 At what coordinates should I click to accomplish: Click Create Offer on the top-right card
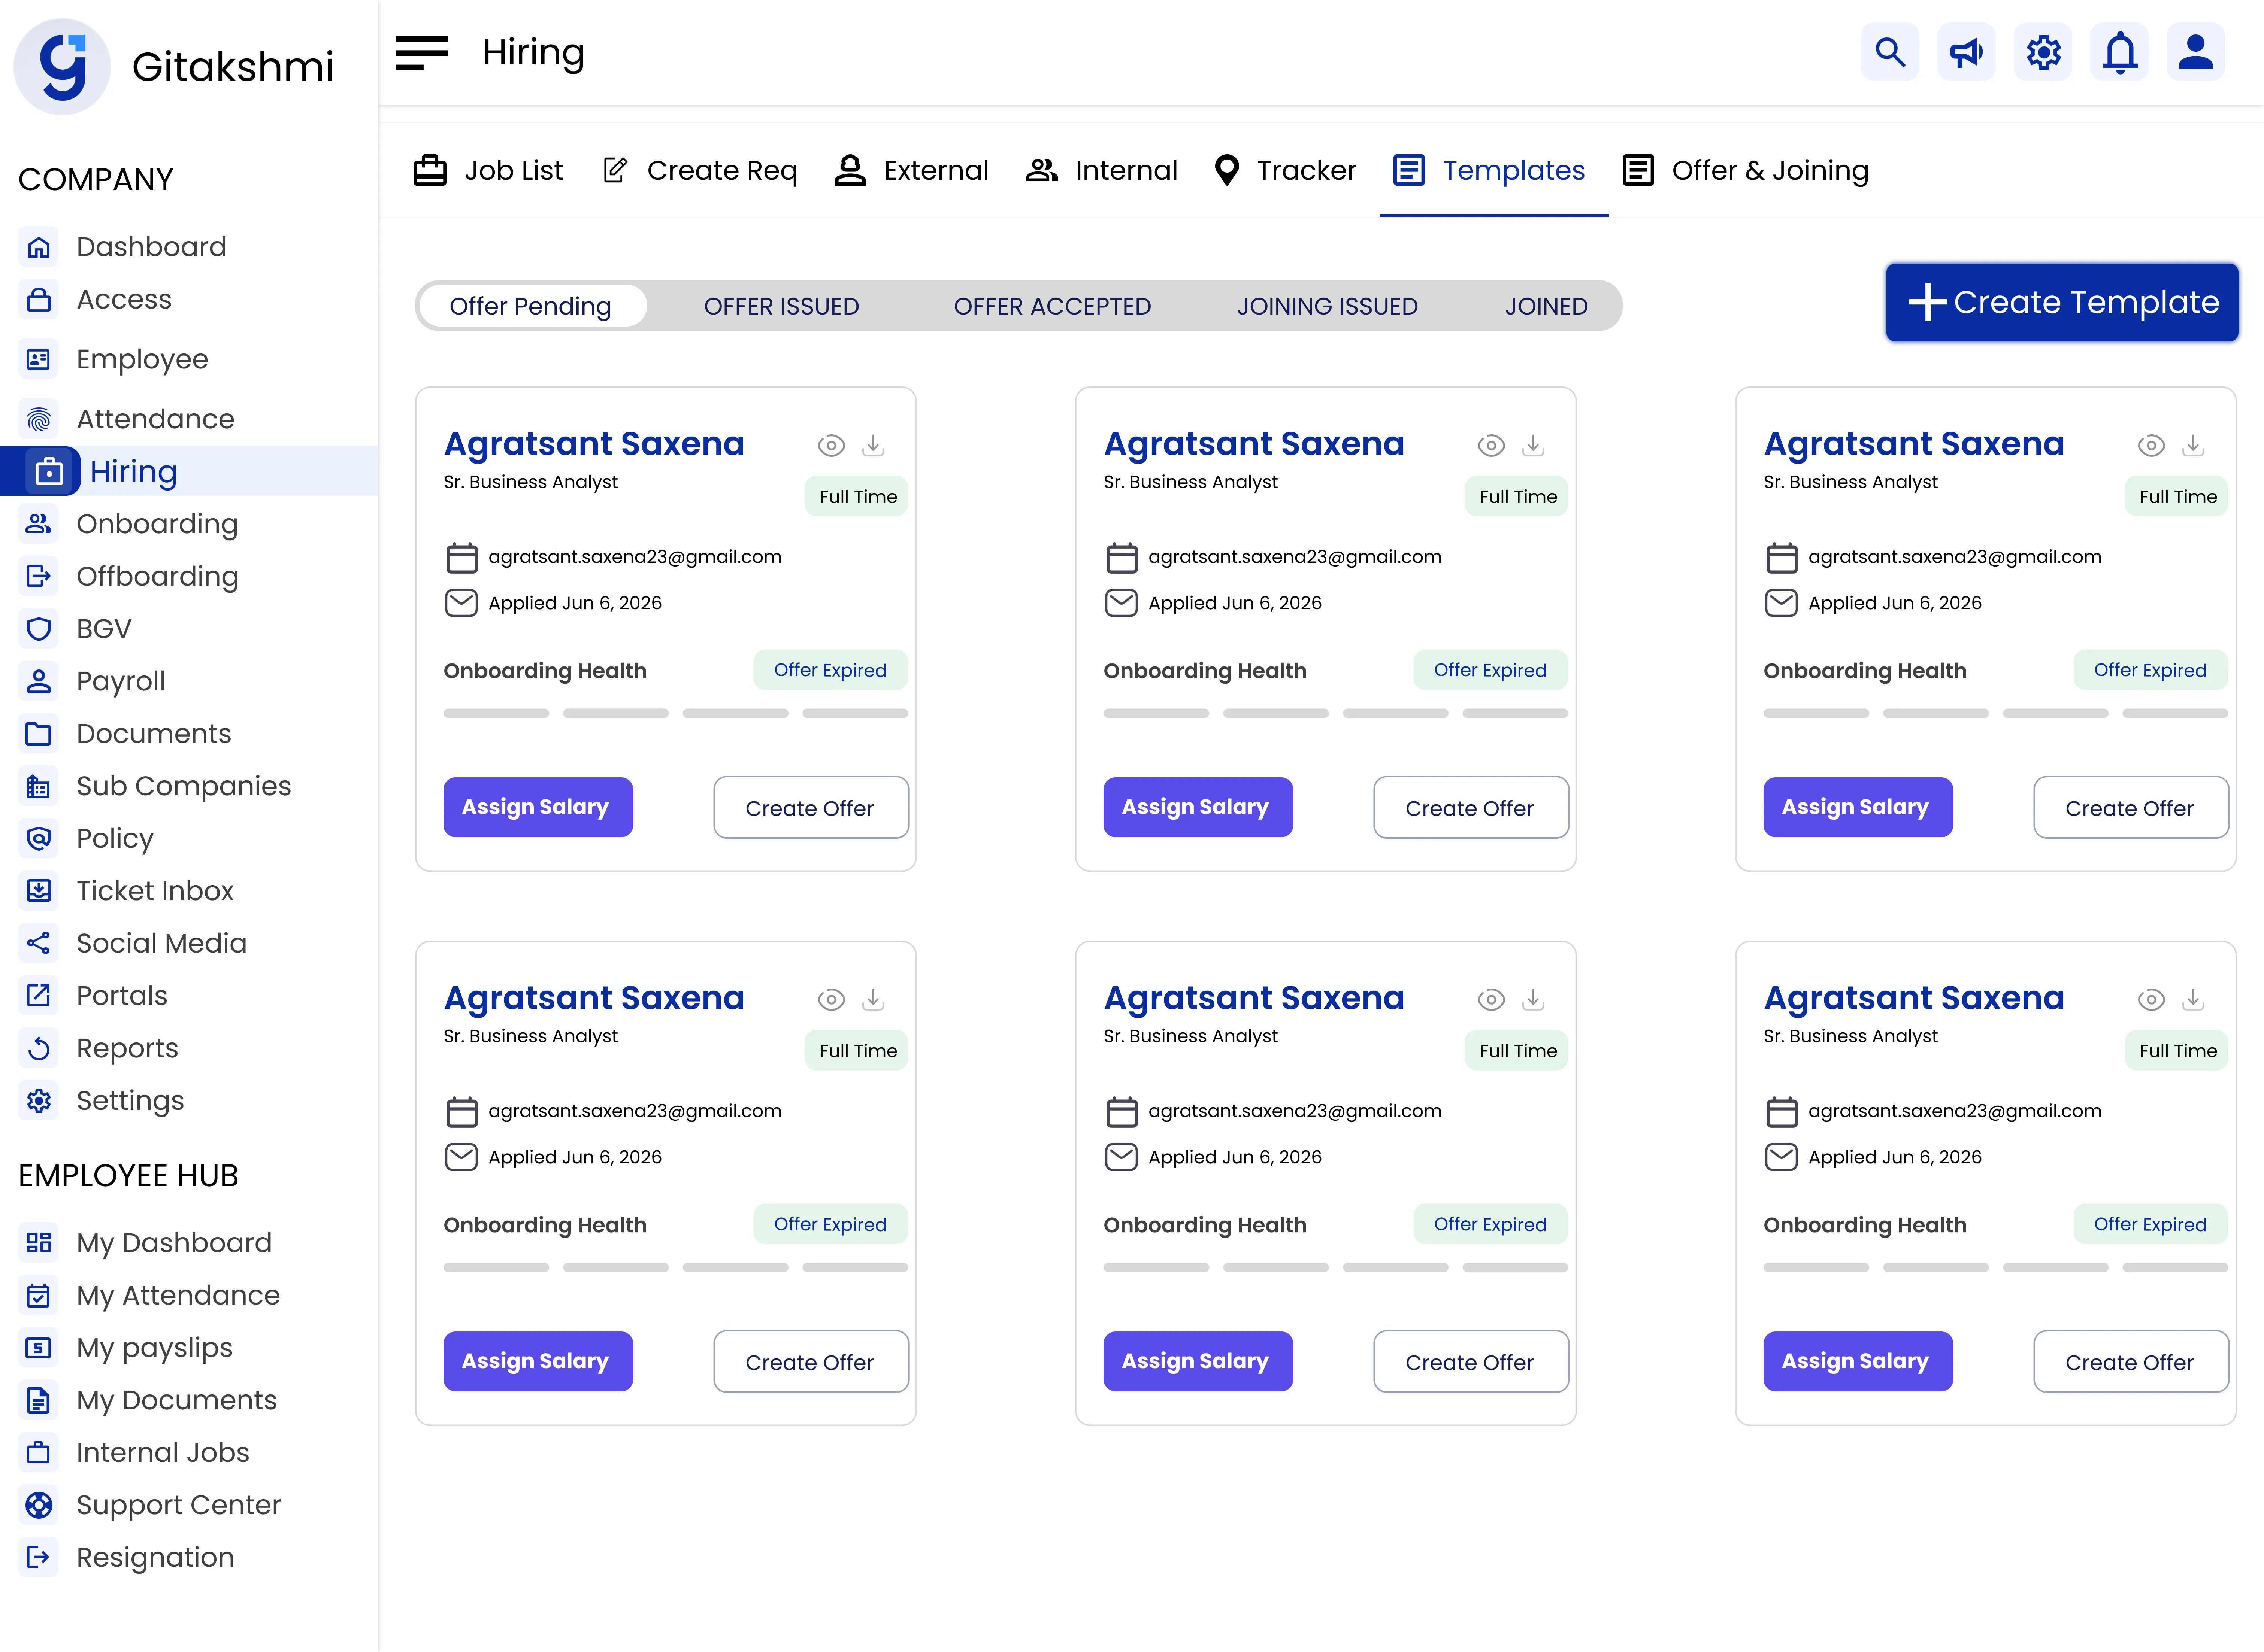coord(2131,807)
